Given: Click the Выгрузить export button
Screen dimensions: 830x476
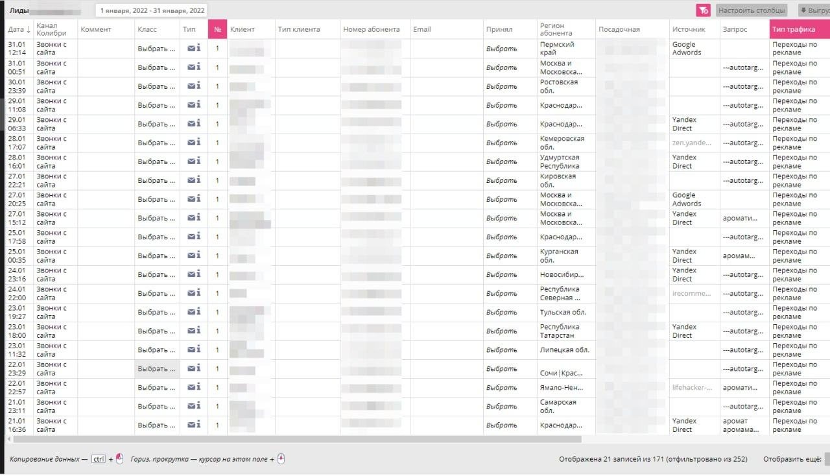Looking at the screenshot, I should point(814,10).
